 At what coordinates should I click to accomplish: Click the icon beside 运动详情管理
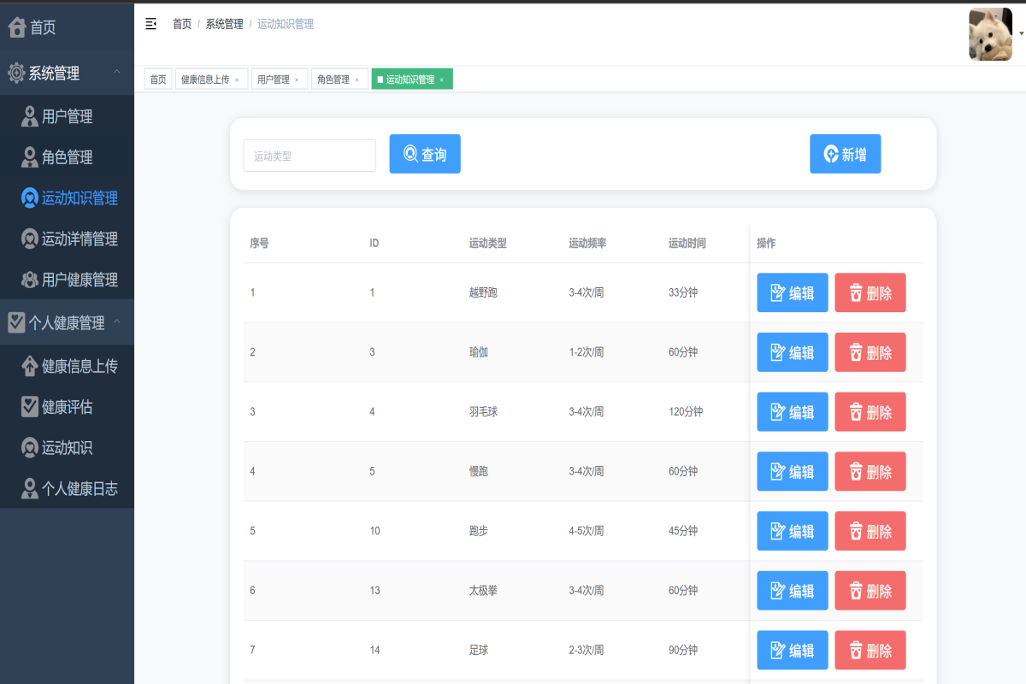[x=30, y=239]
